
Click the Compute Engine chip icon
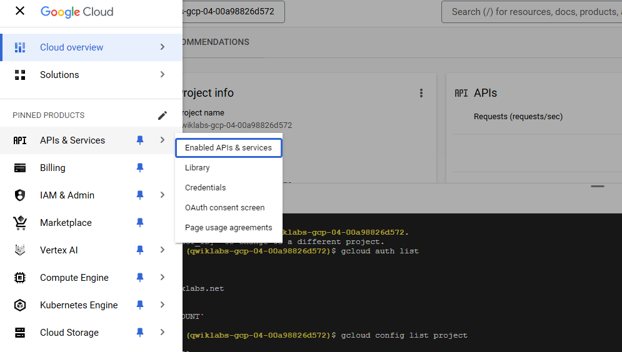[20, 278]
